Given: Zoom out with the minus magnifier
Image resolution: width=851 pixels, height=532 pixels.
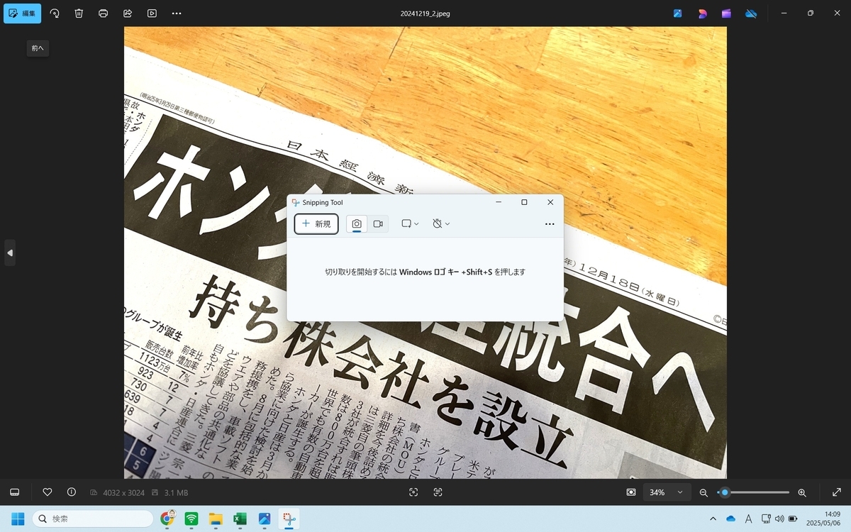Looking at the screenshot, I should (x=703, y=492).
